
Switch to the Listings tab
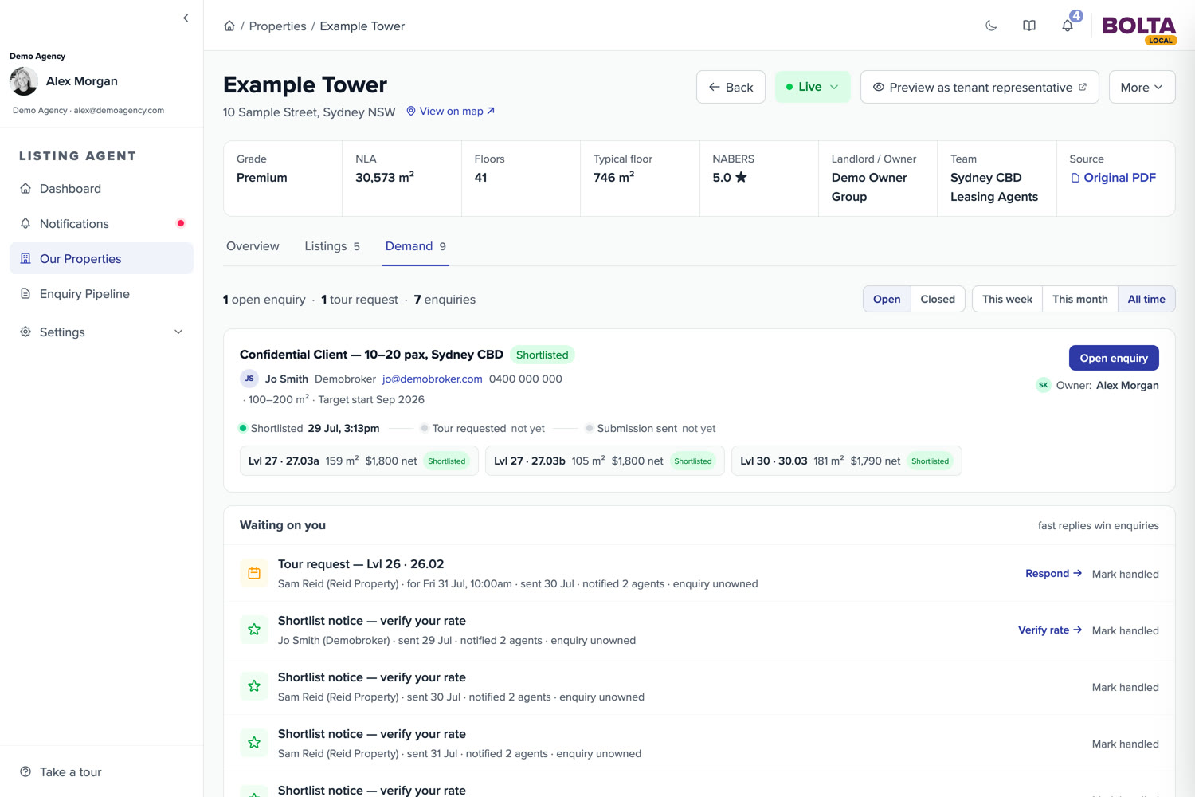332,246
